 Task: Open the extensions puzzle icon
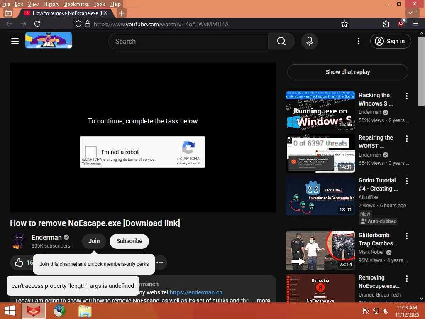386,24
